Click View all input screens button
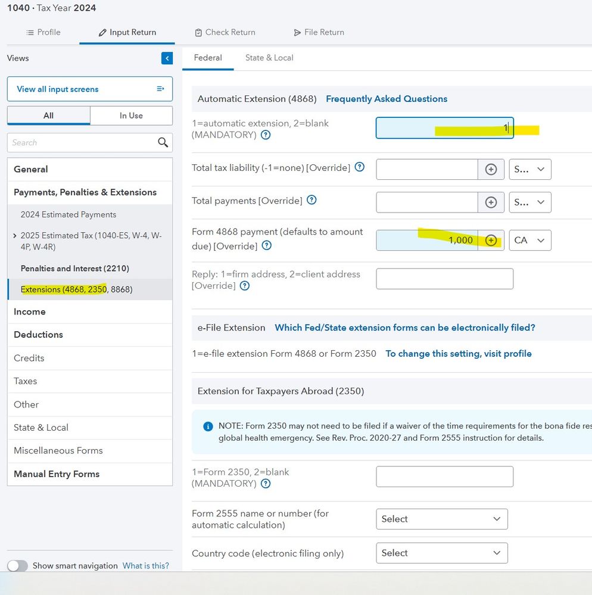Viewport: 592px width, 595px height. pos(90,89)
